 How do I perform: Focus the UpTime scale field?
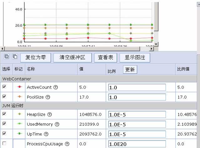coord(137,134)
